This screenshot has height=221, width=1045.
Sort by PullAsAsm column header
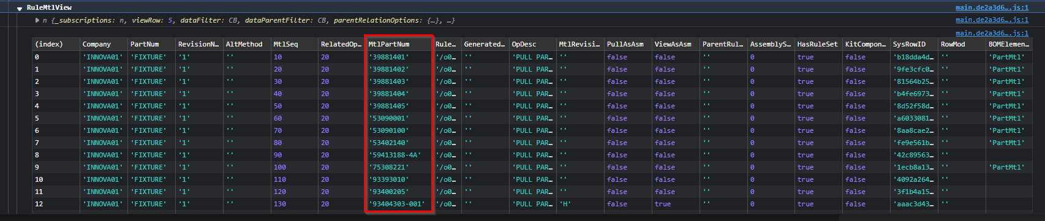pos(628,44)
